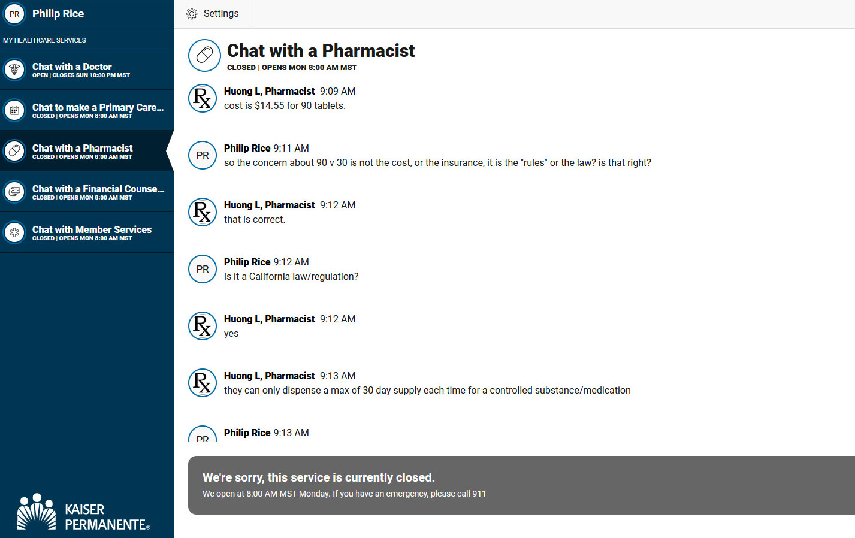Click the Kaiser Permanente logo
The image size is (855, 538).
[x=84, y=512]
